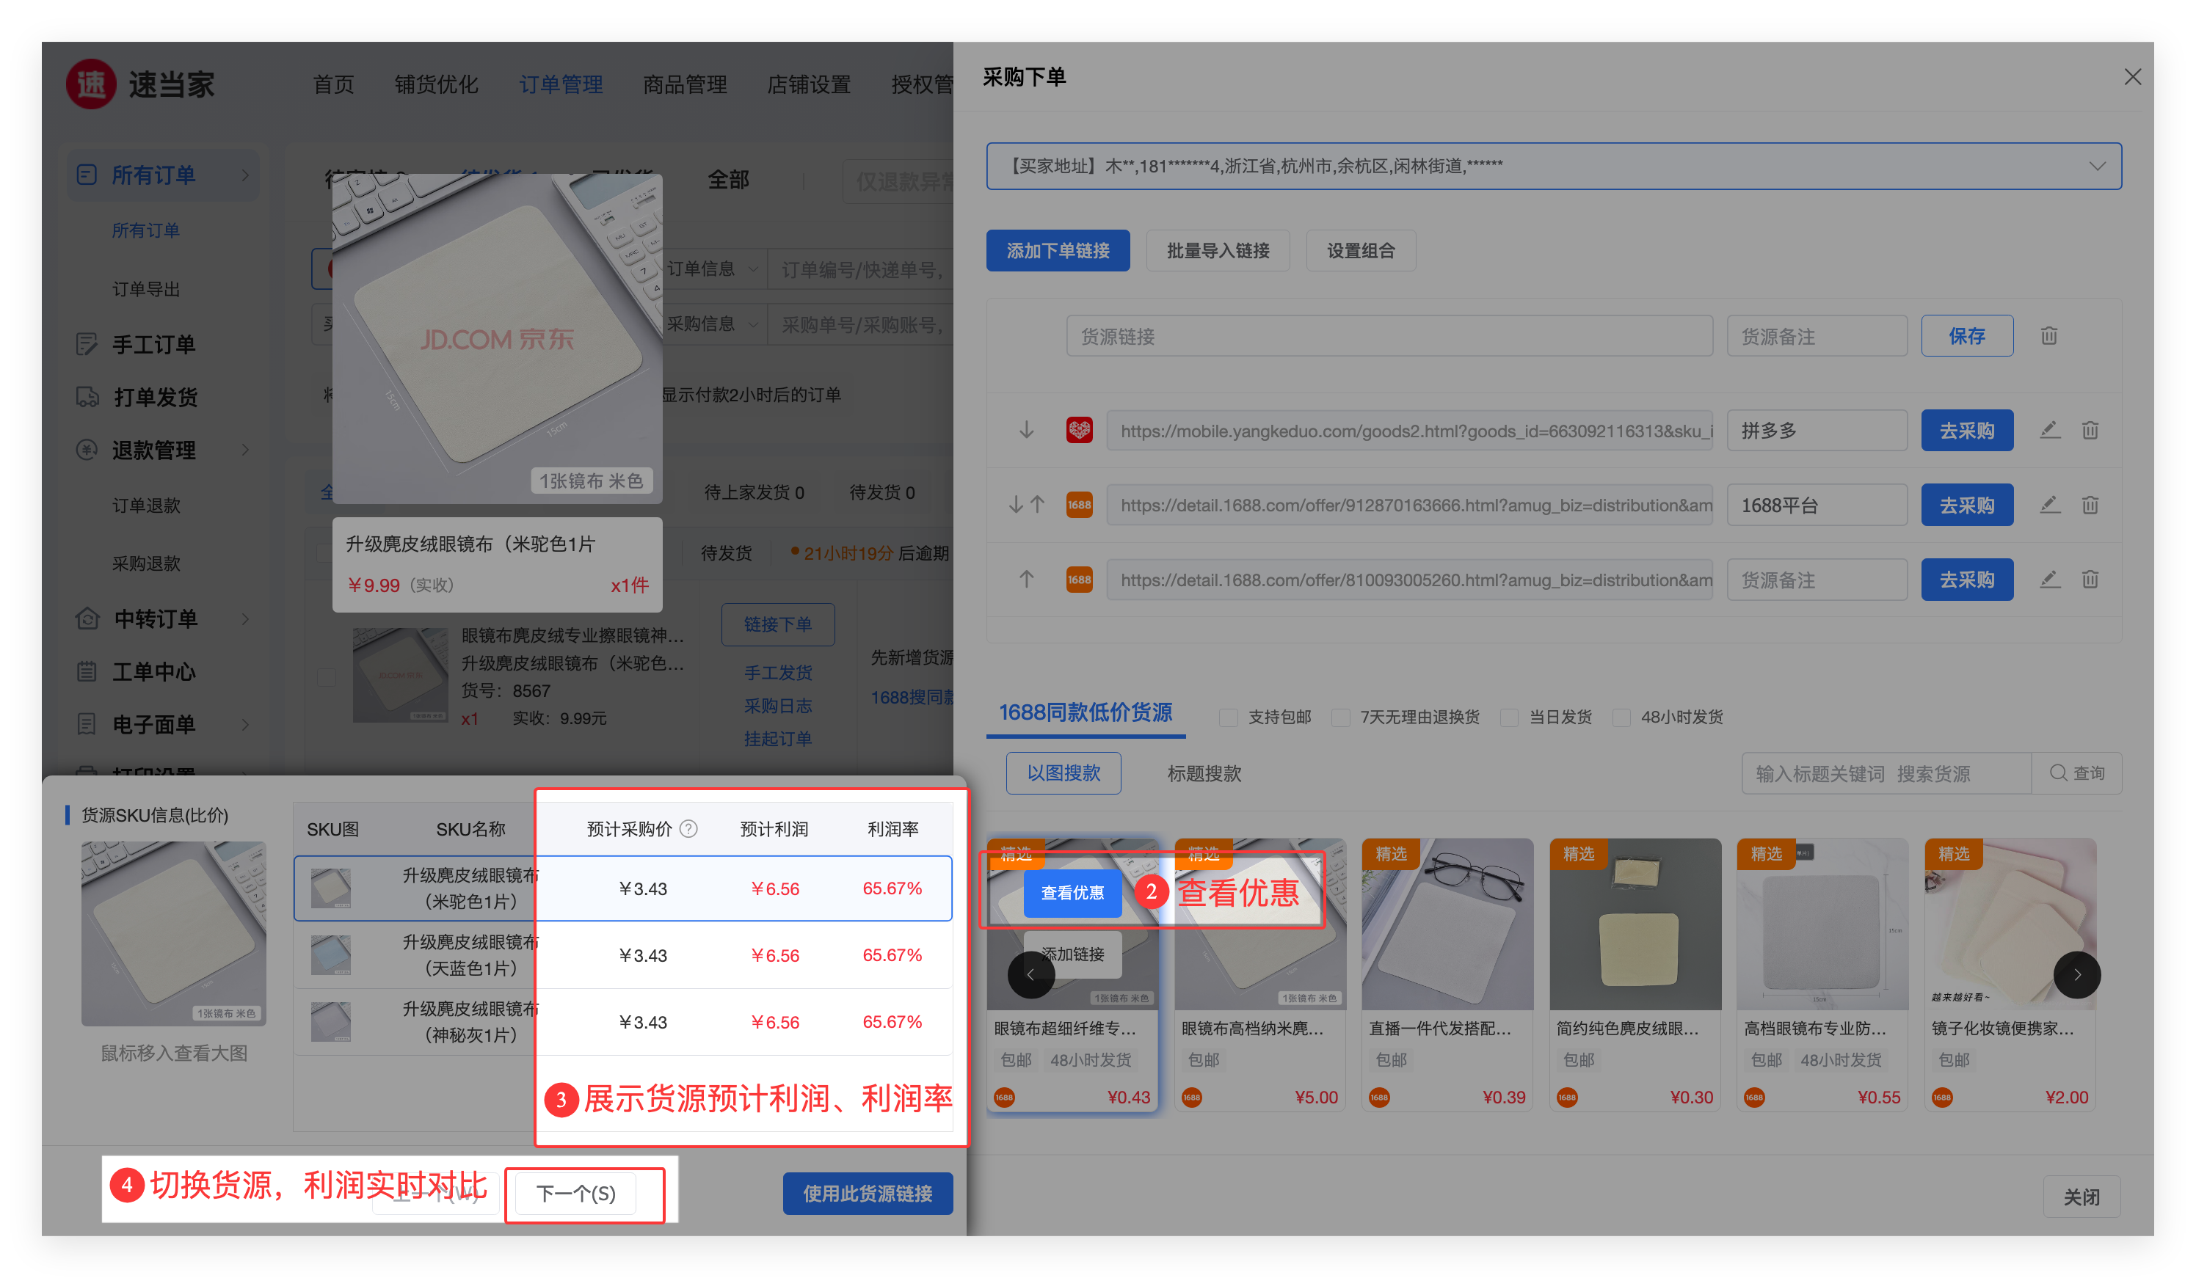This screenshot has width=2196, height=1278.
Task: Click the next carousel arrow on the product list
Action: tap(2076, 974)
